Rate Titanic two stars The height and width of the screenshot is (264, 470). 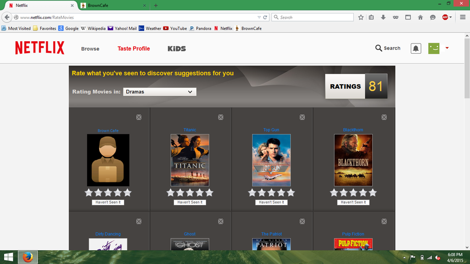point(180,193)
